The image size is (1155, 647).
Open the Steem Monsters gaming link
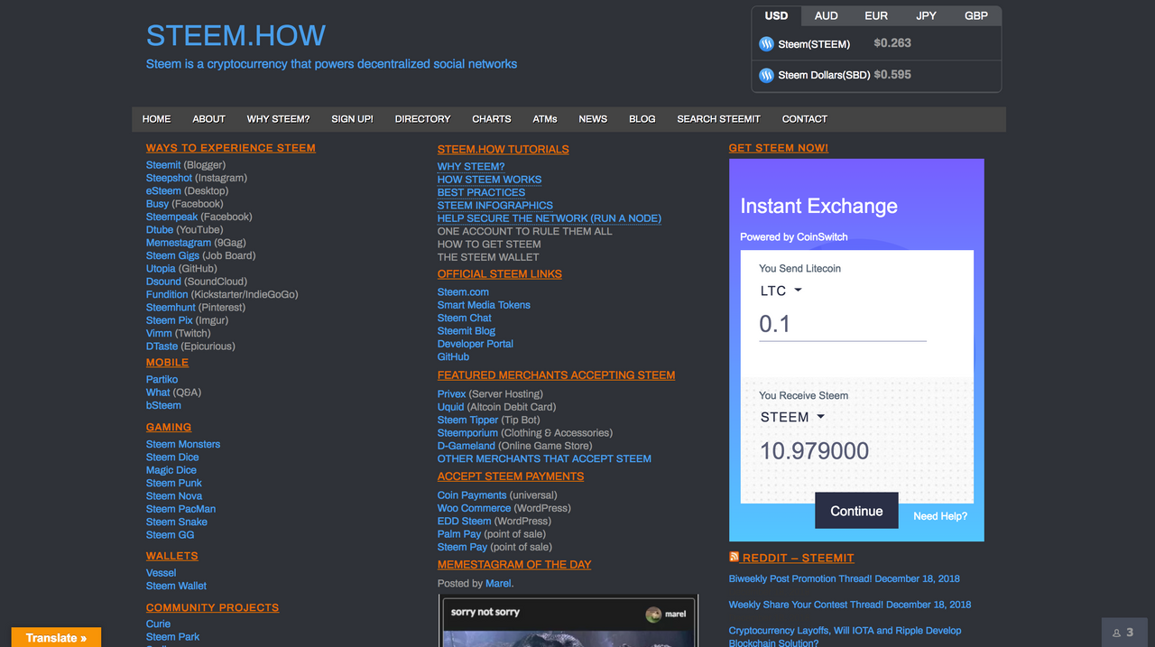(183, 444)
